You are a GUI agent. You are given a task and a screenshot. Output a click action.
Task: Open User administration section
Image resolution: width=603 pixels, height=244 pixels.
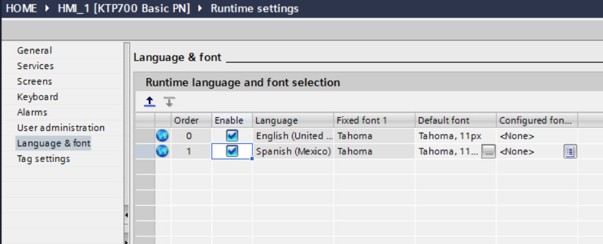click(60, 128)
